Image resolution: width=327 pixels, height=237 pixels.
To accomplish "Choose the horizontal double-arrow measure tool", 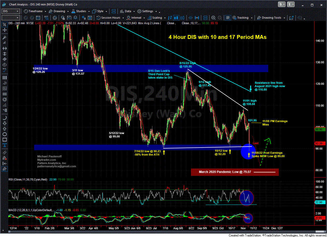I will pos(5,48).
